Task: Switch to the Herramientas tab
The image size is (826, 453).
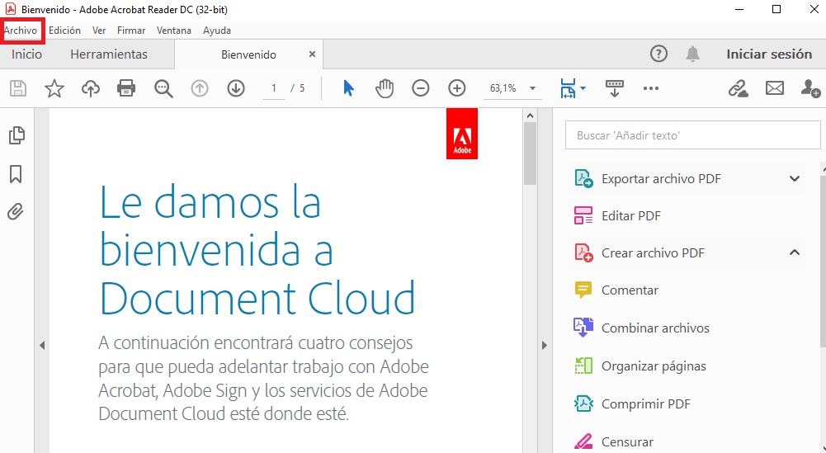Action: (x=109, y=54)
